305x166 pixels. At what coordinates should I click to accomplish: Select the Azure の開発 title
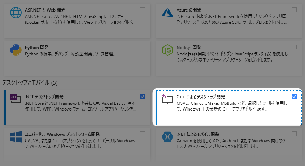189,10
